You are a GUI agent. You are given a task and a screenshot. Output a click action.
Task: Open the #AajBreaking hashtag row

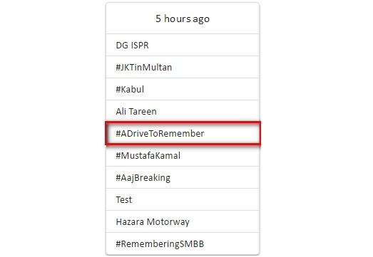[x=183, y=178]
